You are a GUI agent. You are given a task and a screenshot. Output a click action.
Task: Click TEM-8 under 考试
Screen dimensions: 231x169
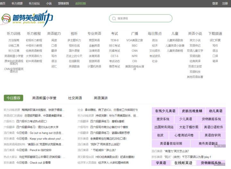tap(115, 40)
